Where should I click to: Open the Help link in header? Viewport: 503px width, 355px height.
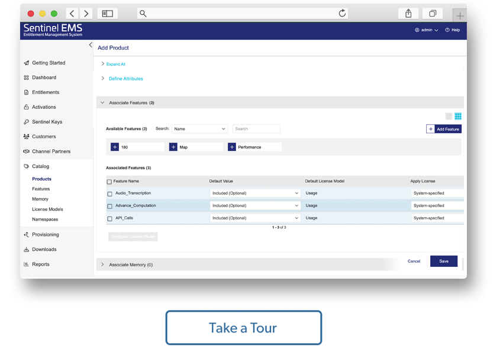point(452,30)
